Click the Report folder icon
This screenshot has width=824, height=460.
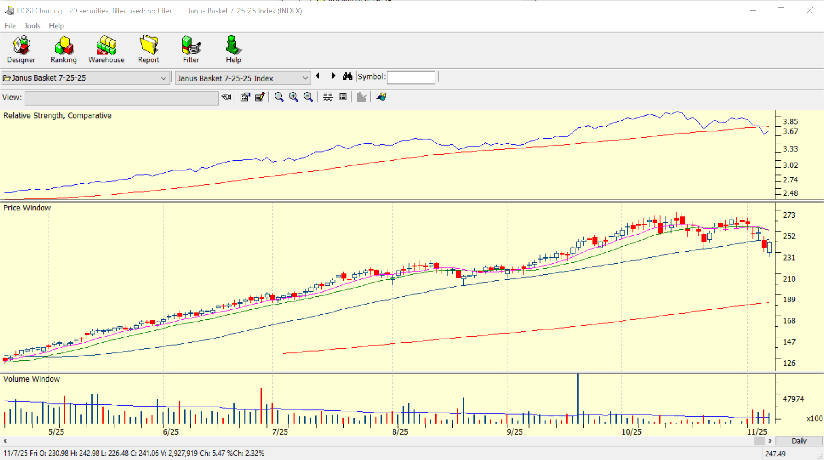[148, 45]
